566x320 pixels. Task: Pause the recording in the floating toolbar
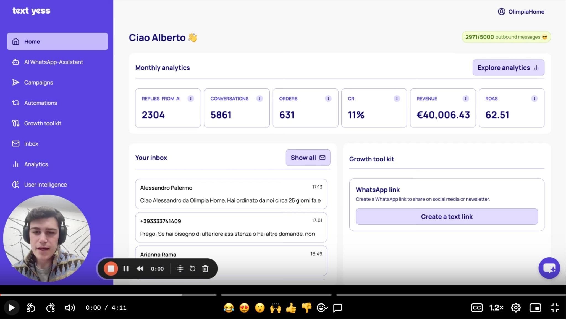point(126,269)
